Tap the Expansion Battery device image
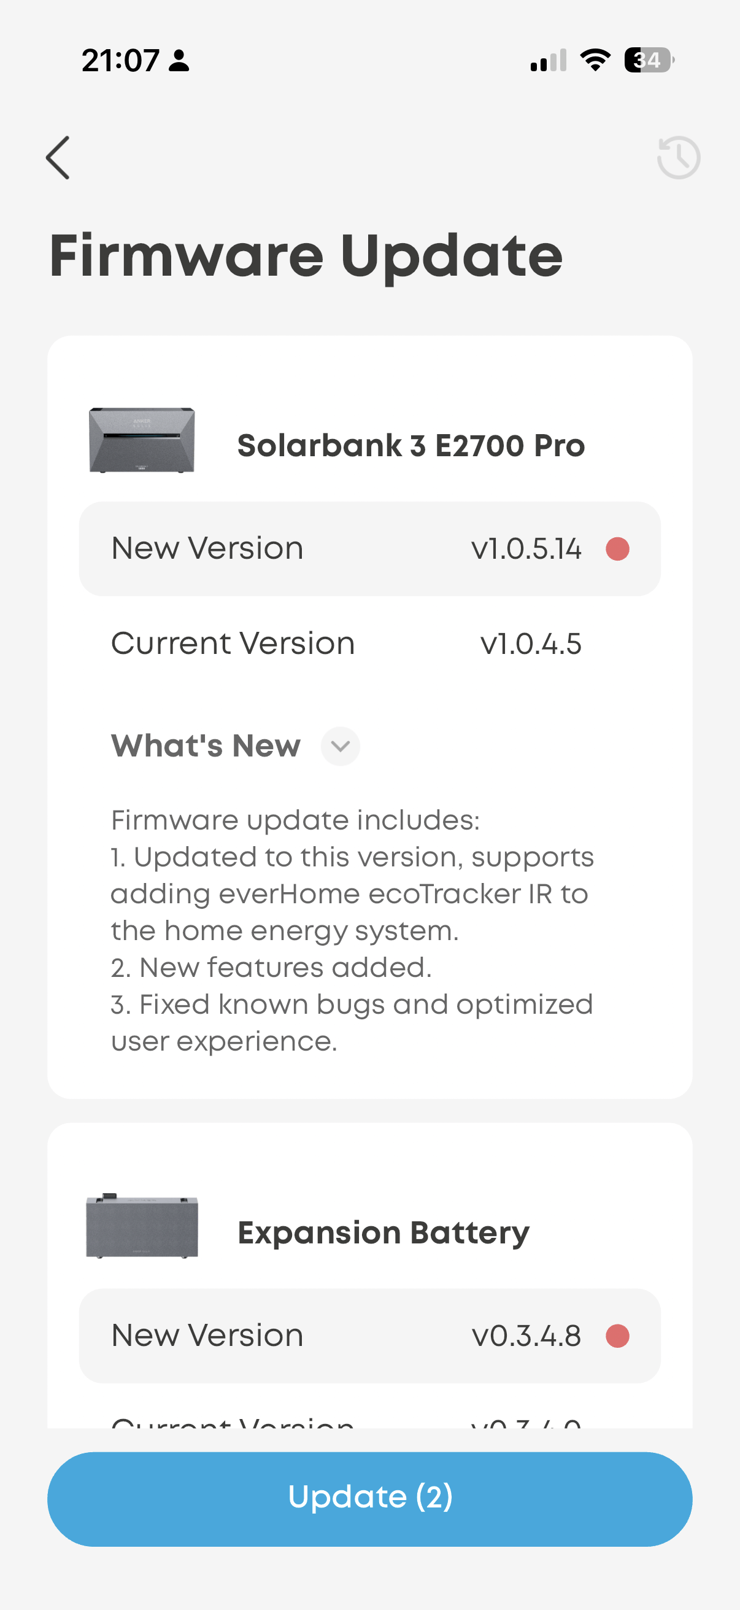 tap(142, 1226)
